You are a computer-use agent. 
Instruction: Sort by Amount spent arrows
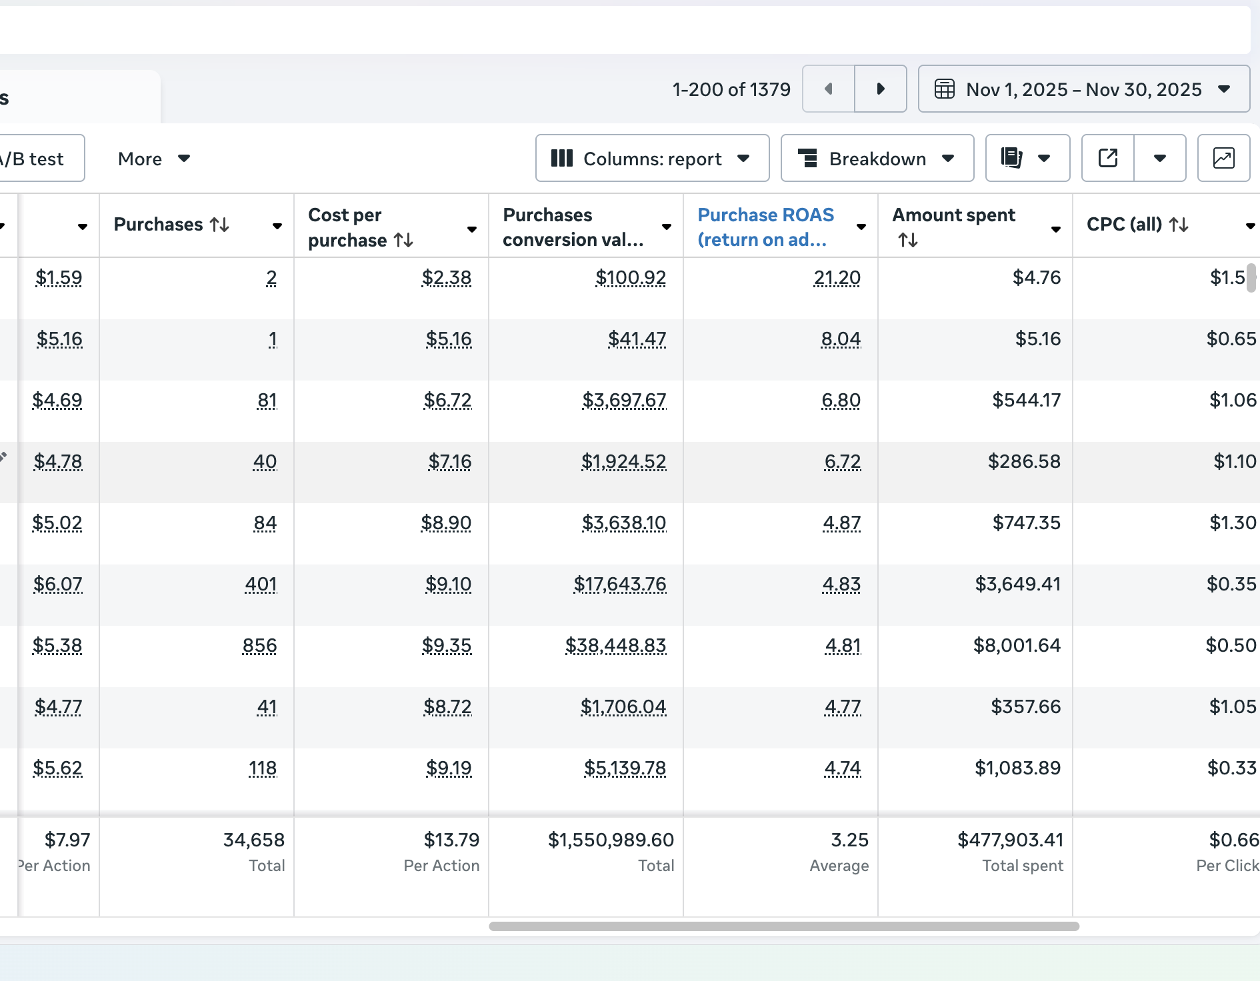point(908,240)
